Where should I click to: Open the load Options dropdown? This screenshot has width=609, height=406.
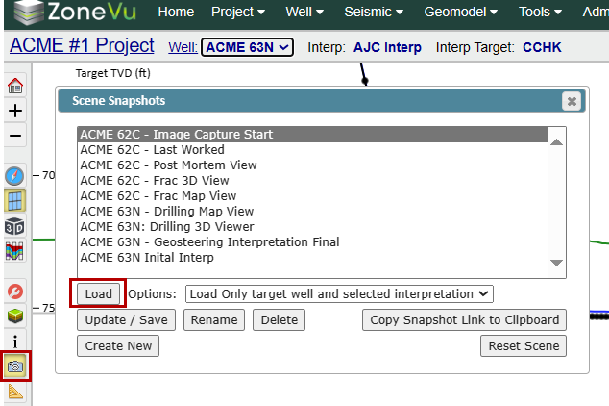point(339,294)
